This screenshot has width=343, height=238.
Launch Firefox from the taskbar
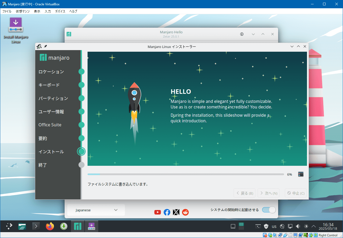coord(50,226)
